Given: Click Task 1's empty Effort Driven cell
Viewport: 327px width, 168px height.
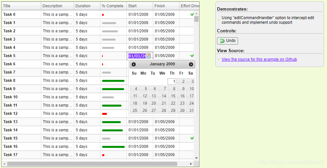Looking at the screenshot, I should [186, 22].
